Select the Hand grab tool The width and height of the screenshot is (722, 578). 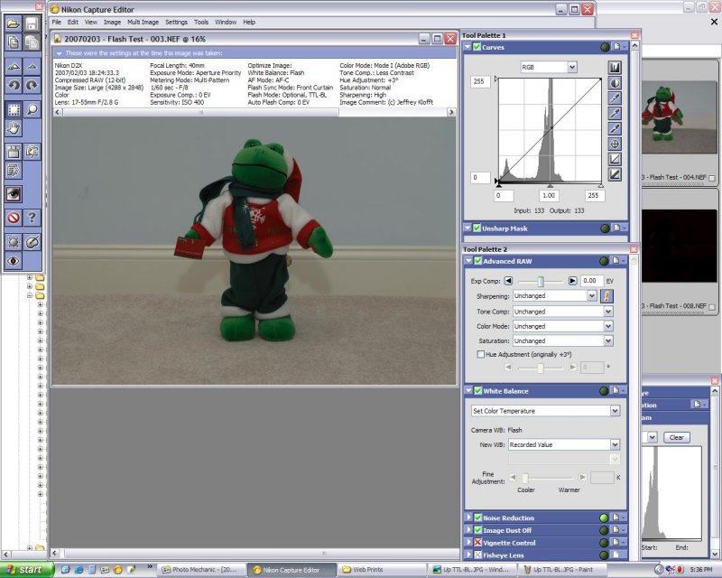pyautogui.click(x=14, y=128)
